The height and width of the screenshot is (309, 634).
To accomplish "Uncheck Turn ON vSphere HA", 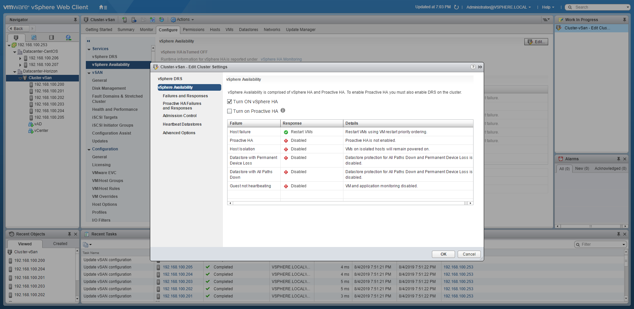I will [229, 102].
